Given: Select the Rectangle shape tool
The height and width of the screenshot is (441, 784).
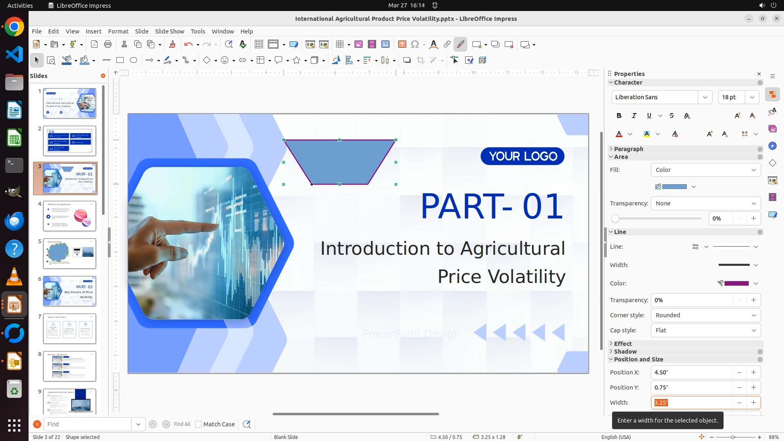Looking at the screenshot, I should [x=120, y=60].
